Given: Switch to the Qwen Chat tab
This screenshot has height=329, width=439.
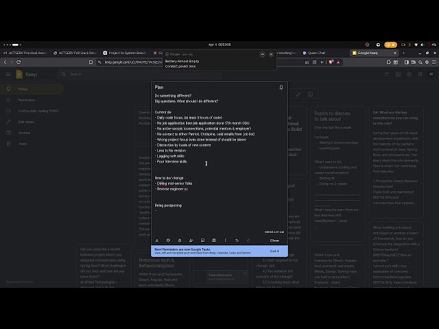Looking at the screenshot, I should click(x=316, y=53).
